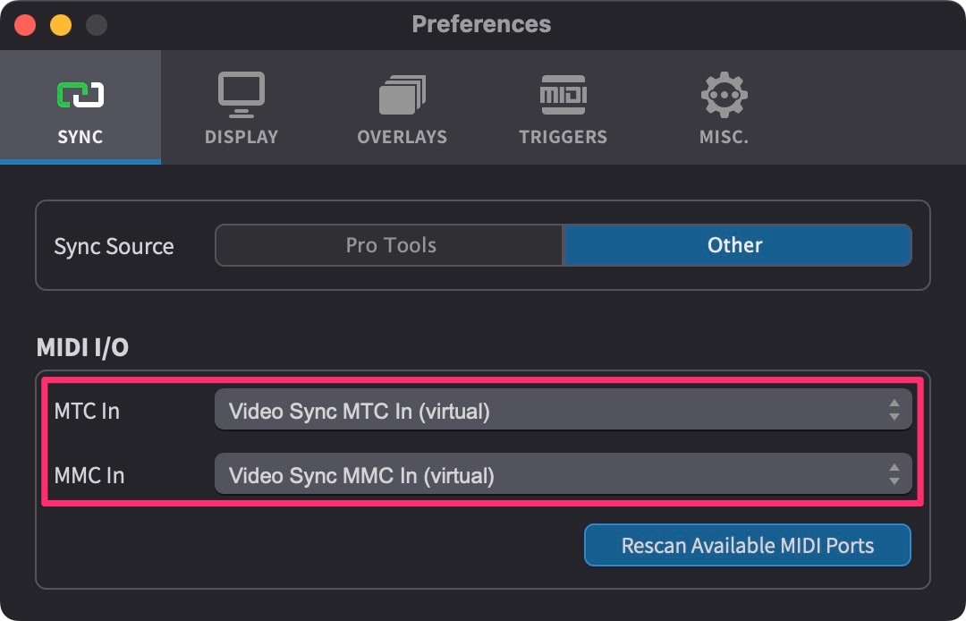This screenshot has height=621, width=966.
Task: Switch to the TRIGGERS tab label
Action: (563, 137)
